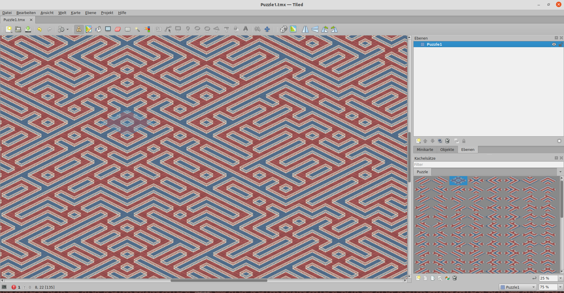Select the Stamp Brush tool

79,29
